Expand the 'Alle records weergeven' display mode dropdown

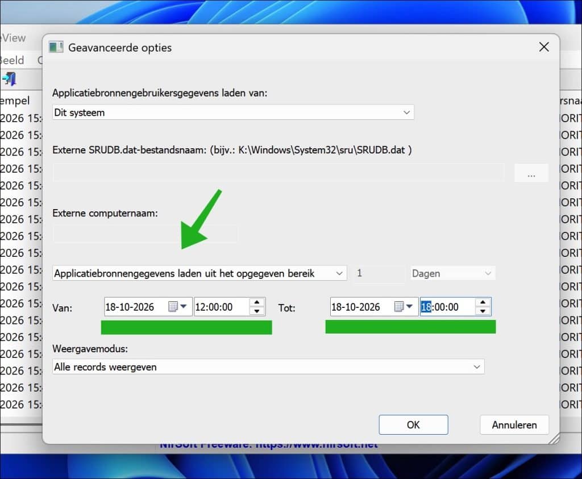coord(268,367)
